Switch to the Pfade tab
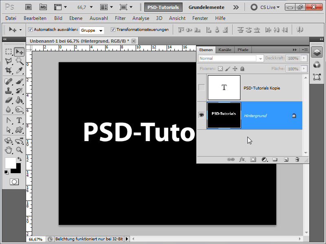326x244 pixels. click(243, 50)
